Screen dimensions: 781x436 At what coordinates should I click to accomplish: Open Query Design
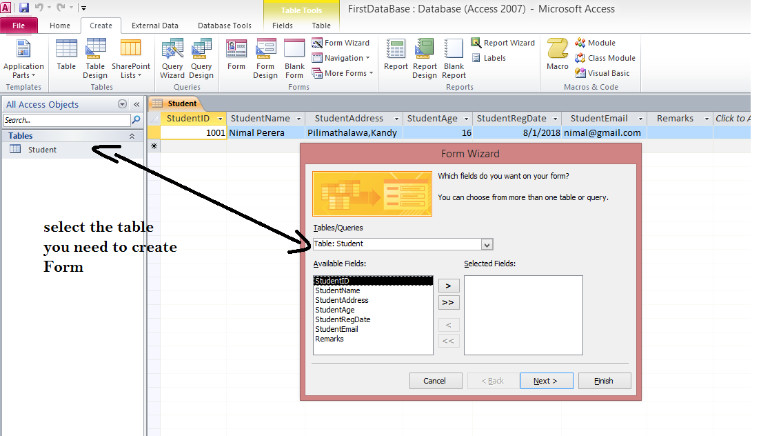tap(201, 59)
